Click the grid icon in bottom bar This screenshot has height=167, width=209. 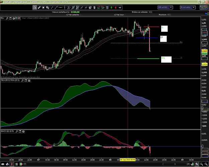16,164
